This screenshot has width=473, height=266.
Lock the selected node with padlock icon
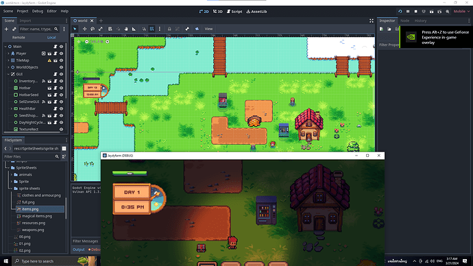coord(169,29)
